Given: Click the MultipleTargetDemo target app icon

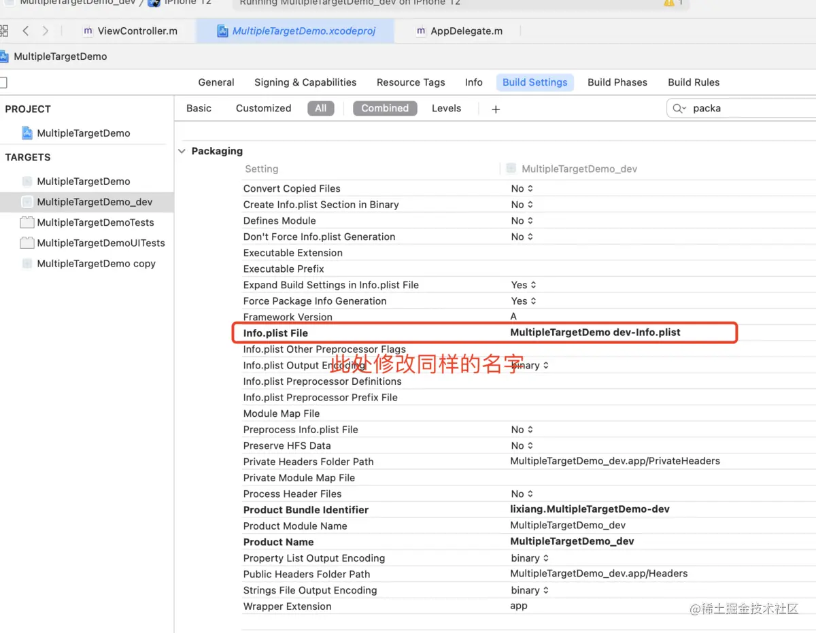Looking at the screenshot, I should click(x=27, y=182).
